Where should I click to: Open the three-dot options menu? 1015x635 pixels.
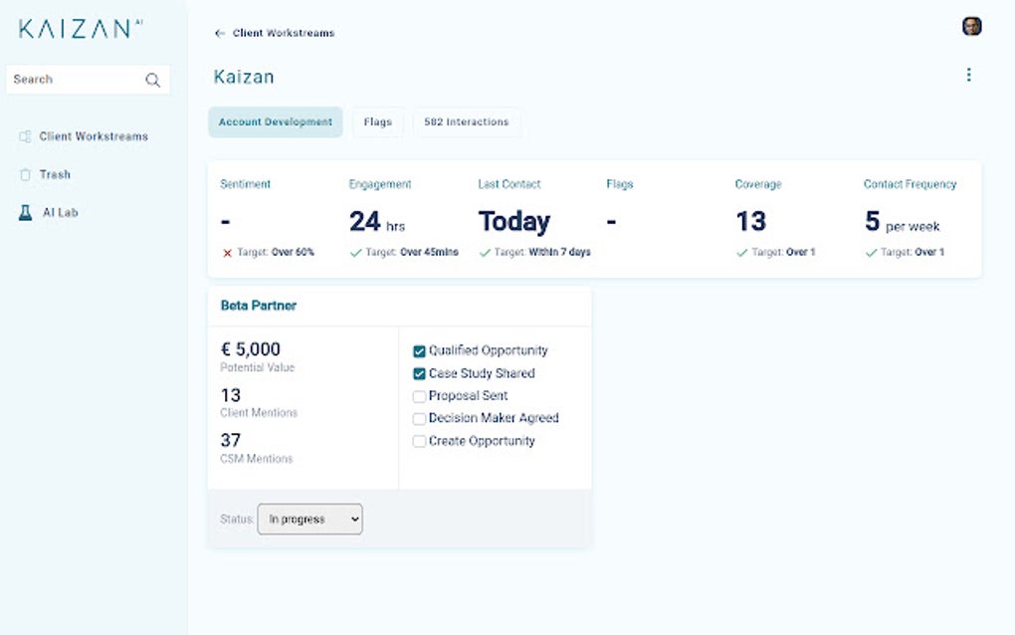[968, 74]
